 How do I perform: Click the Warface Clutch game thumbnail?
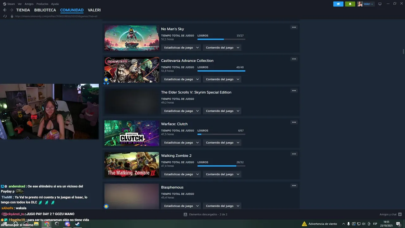(132, 133)
